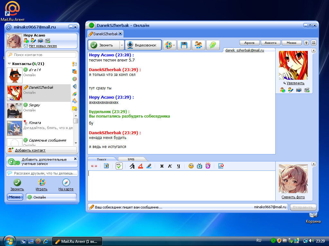Open sound settings speaker icon in contacts sidebar
Screen dimensions: 329x246
[75, 86]
